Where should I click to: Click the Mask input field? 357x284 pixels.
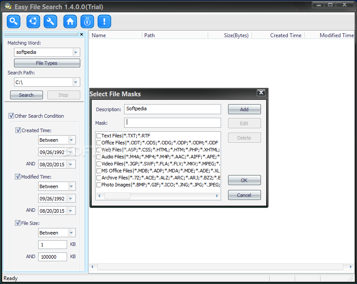click(x=172, y=123)
